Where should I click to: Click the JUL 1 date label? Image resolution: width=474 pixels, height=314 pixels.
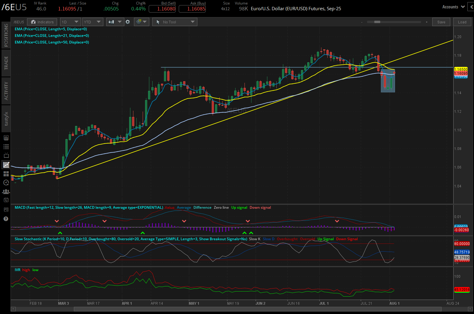(x=324, y=304)
